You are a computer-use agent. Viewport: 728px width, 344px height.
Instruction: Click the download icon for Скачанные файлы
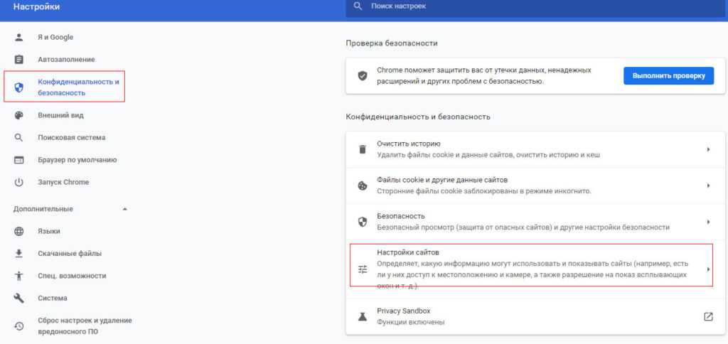(x=19, y=253)
